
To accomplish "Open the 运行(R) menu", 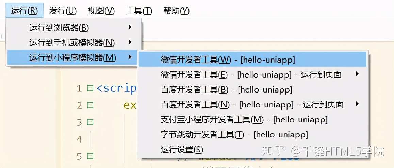I will click(x=24, y=11).
